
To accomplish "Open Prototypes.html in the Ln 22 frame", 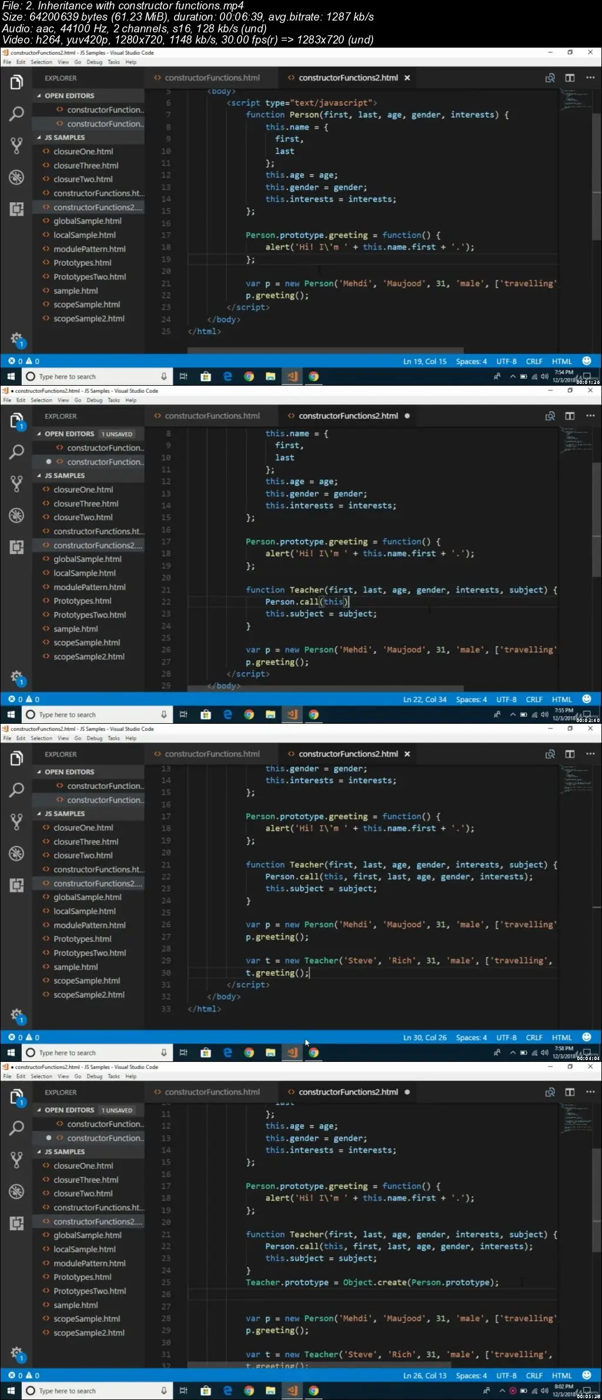I will coord(82,601).
